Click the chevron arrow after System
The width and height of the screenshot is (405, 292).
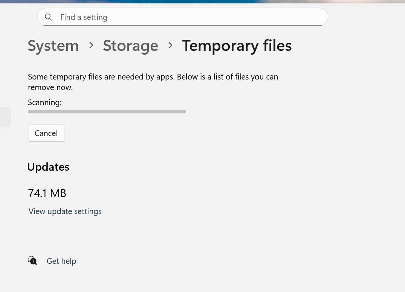coord(91,46)
